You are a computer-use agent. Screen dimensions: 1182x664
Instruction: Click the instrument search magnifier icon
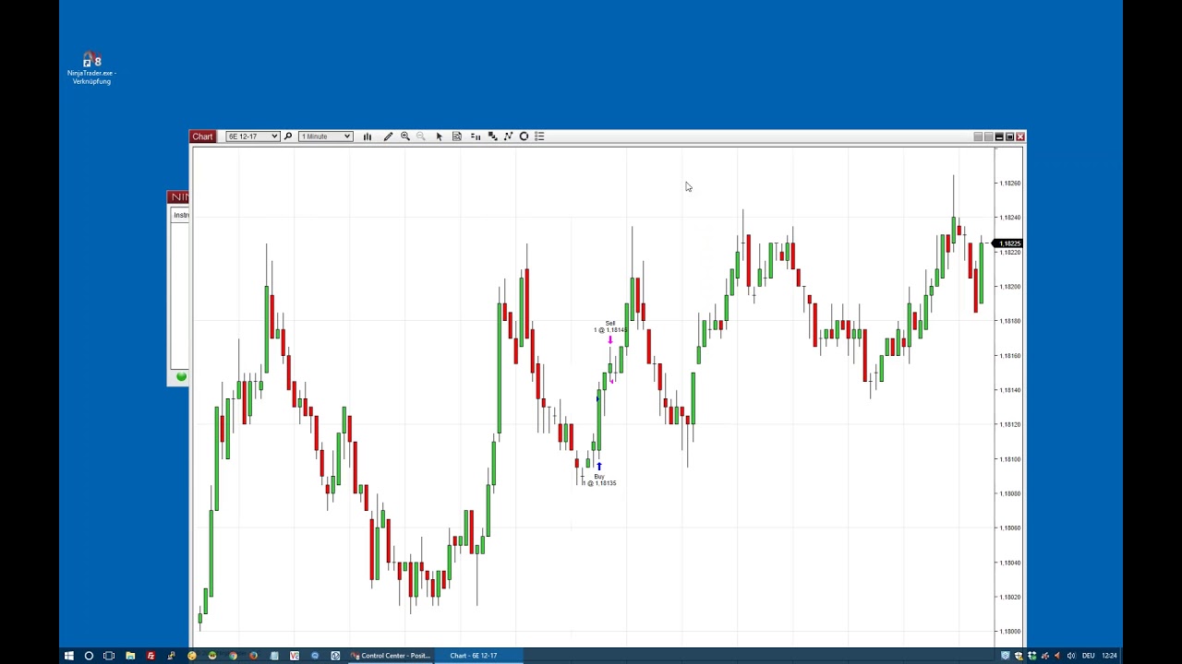coord(288,136)
